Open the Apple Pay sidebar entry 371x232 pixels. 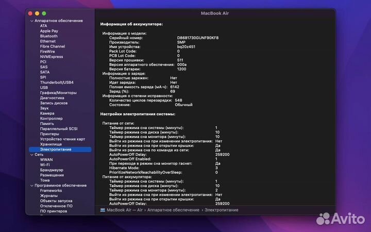point(49,31)
